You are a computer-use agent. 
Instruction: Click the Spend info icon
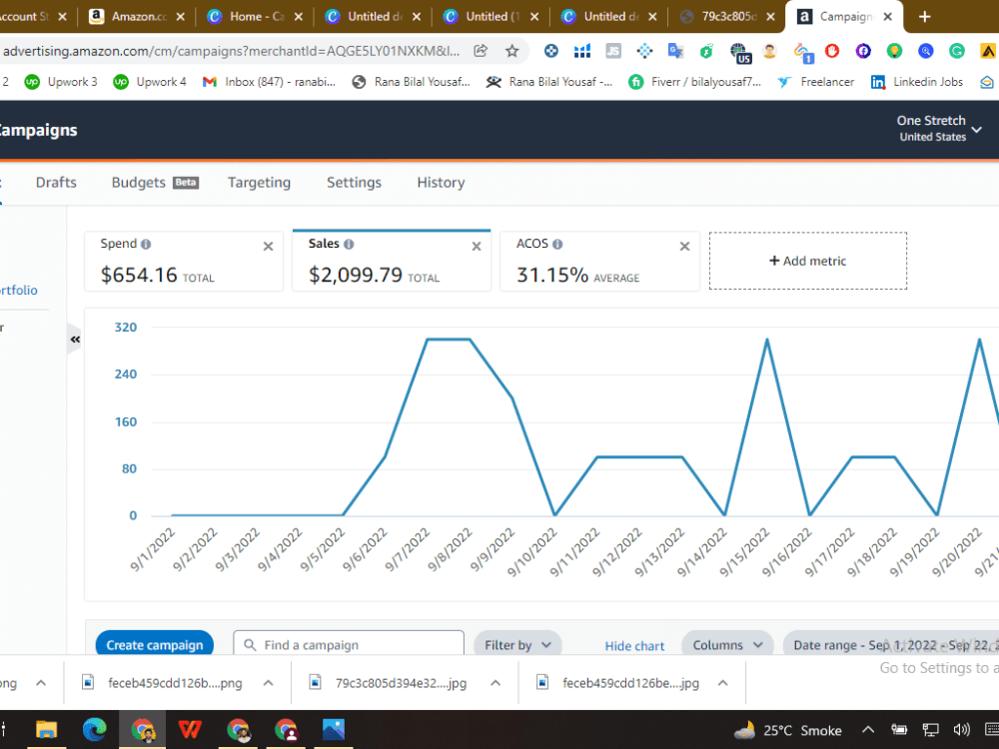[x=146, y=244]
